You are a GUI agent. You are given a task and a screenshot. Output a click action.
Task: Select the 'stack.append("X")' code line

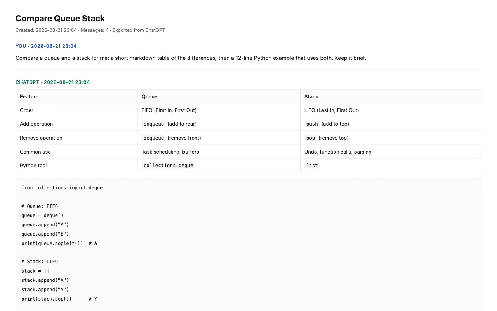tap(45, 280)
